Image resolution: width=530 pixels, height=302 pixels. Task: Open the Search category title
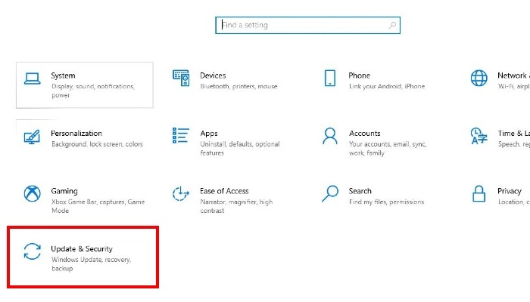click(360, 191)
